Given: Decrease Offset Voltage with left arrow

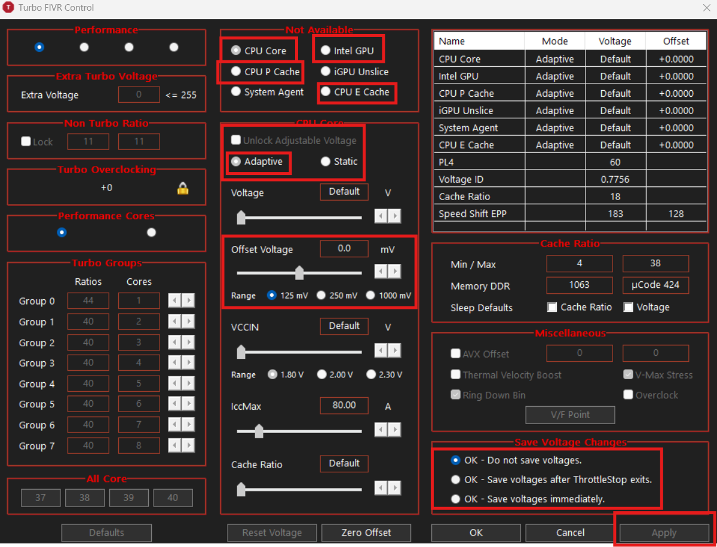Looking at the screenshot, I should coord(381,272).
